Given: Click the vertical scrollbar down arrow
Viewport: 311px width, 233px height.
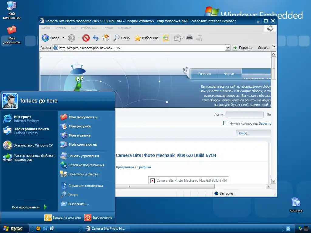Looking at the screenshot, I should coord(274,181).
